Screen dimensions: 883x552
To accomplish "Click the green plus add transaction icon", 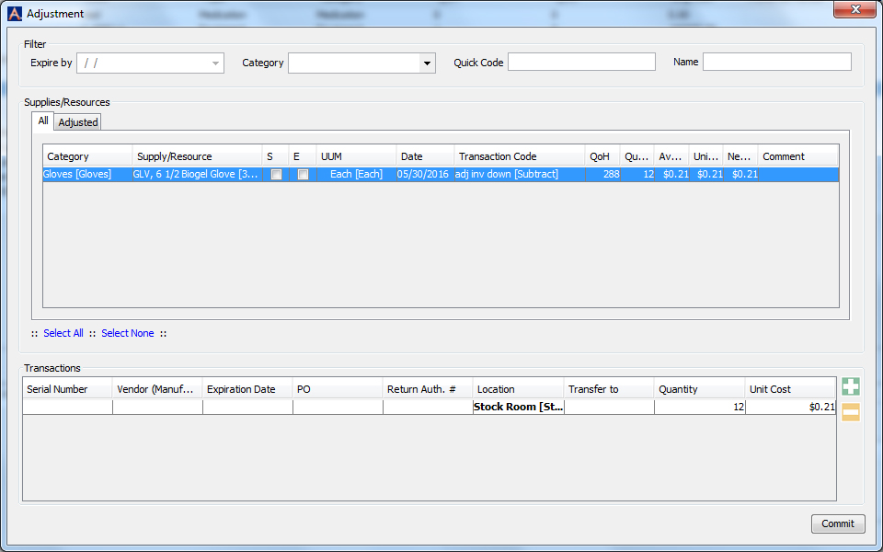I will [x=850, y=387].
